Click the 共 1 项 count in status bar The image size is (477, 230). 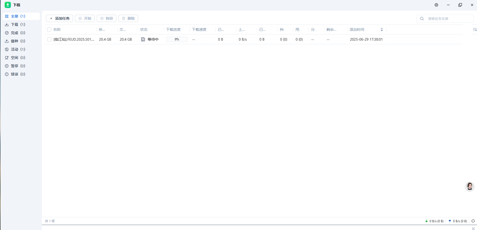click(50, 221)
